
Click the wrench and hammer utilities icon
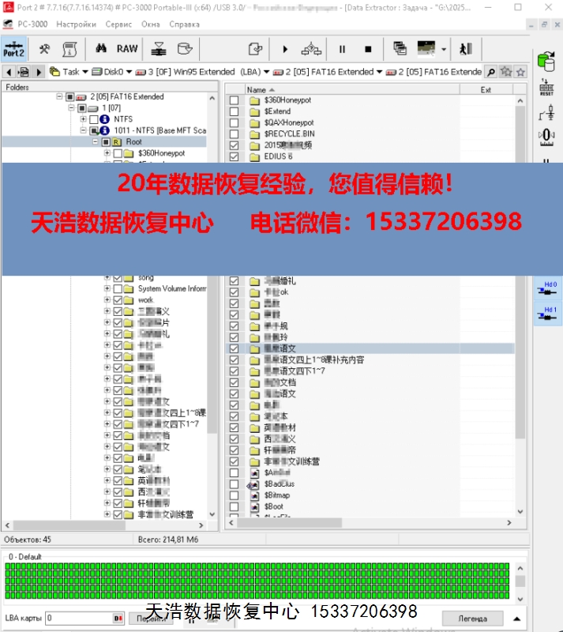[45, 49]
